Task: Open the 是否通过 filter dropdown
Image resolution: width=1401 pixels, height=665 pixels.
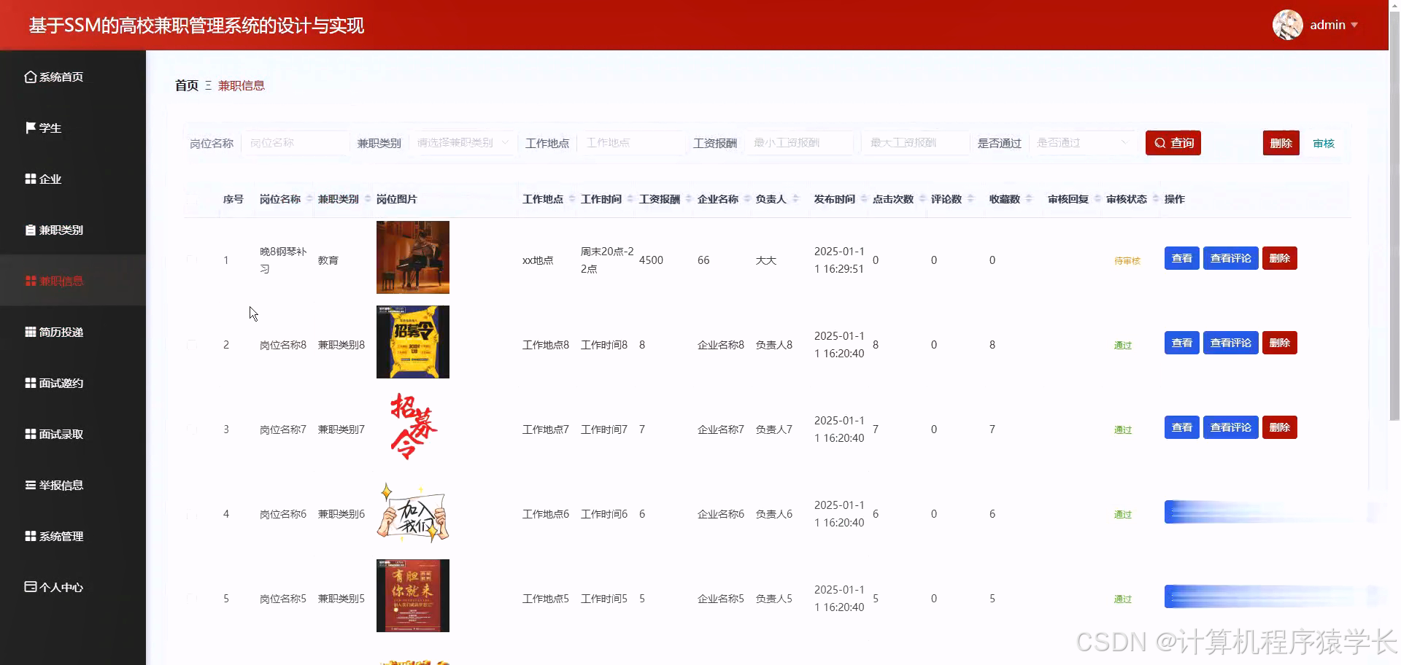Action: click(x=1082, y=142)
